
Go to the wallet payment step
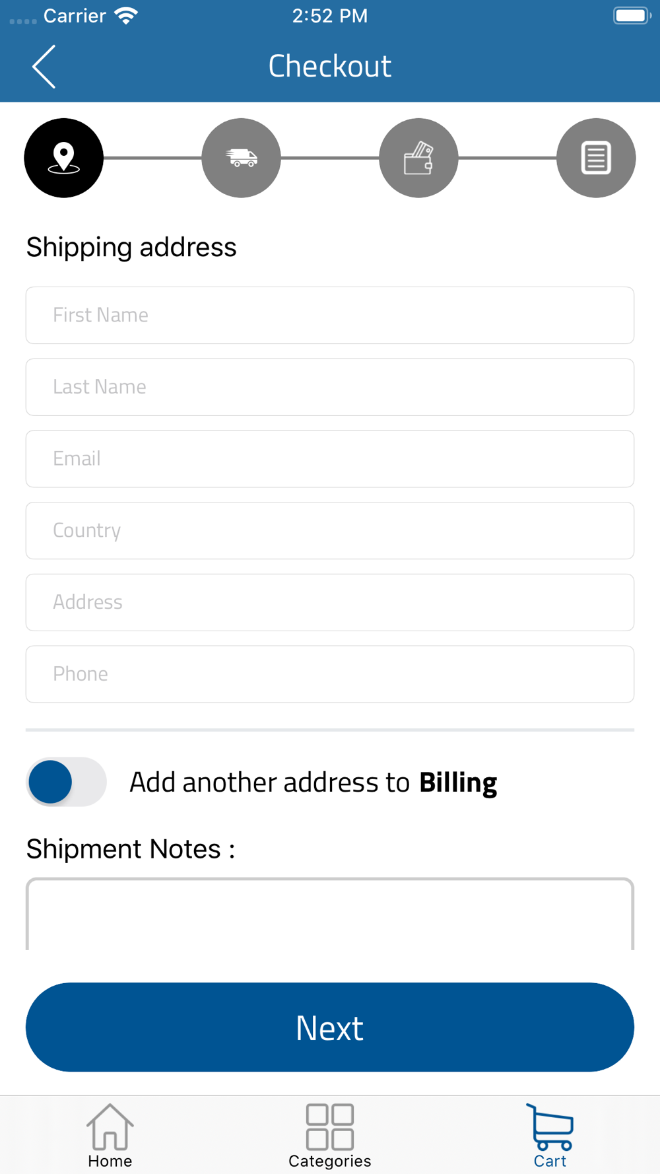click(418, 158)
